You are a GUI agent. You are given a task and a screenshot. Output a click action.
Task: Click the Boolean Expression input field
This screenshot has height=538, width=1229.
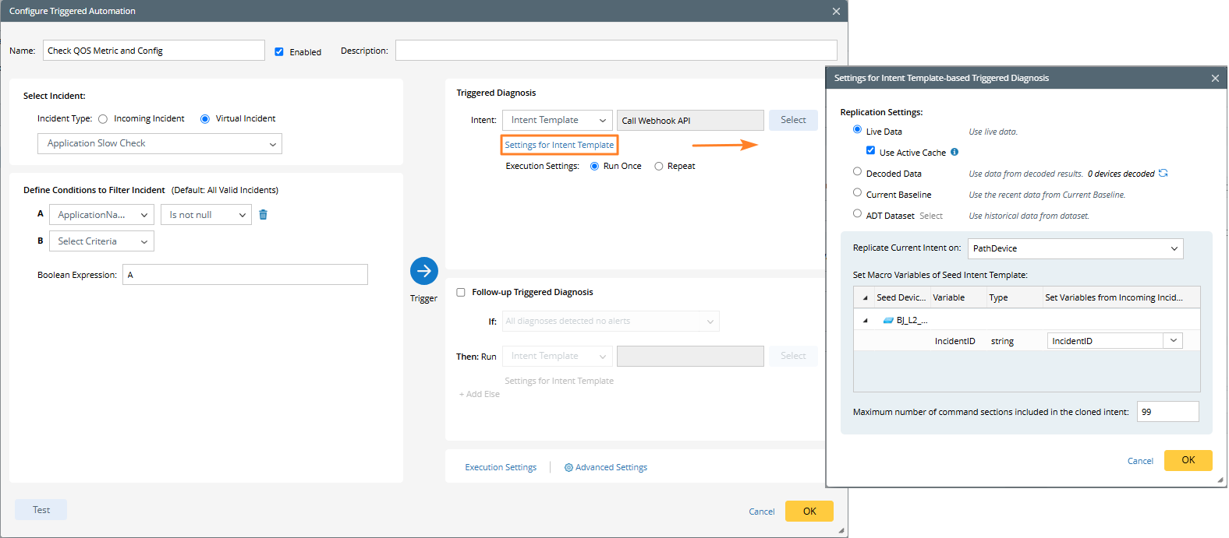click(245, 275)
